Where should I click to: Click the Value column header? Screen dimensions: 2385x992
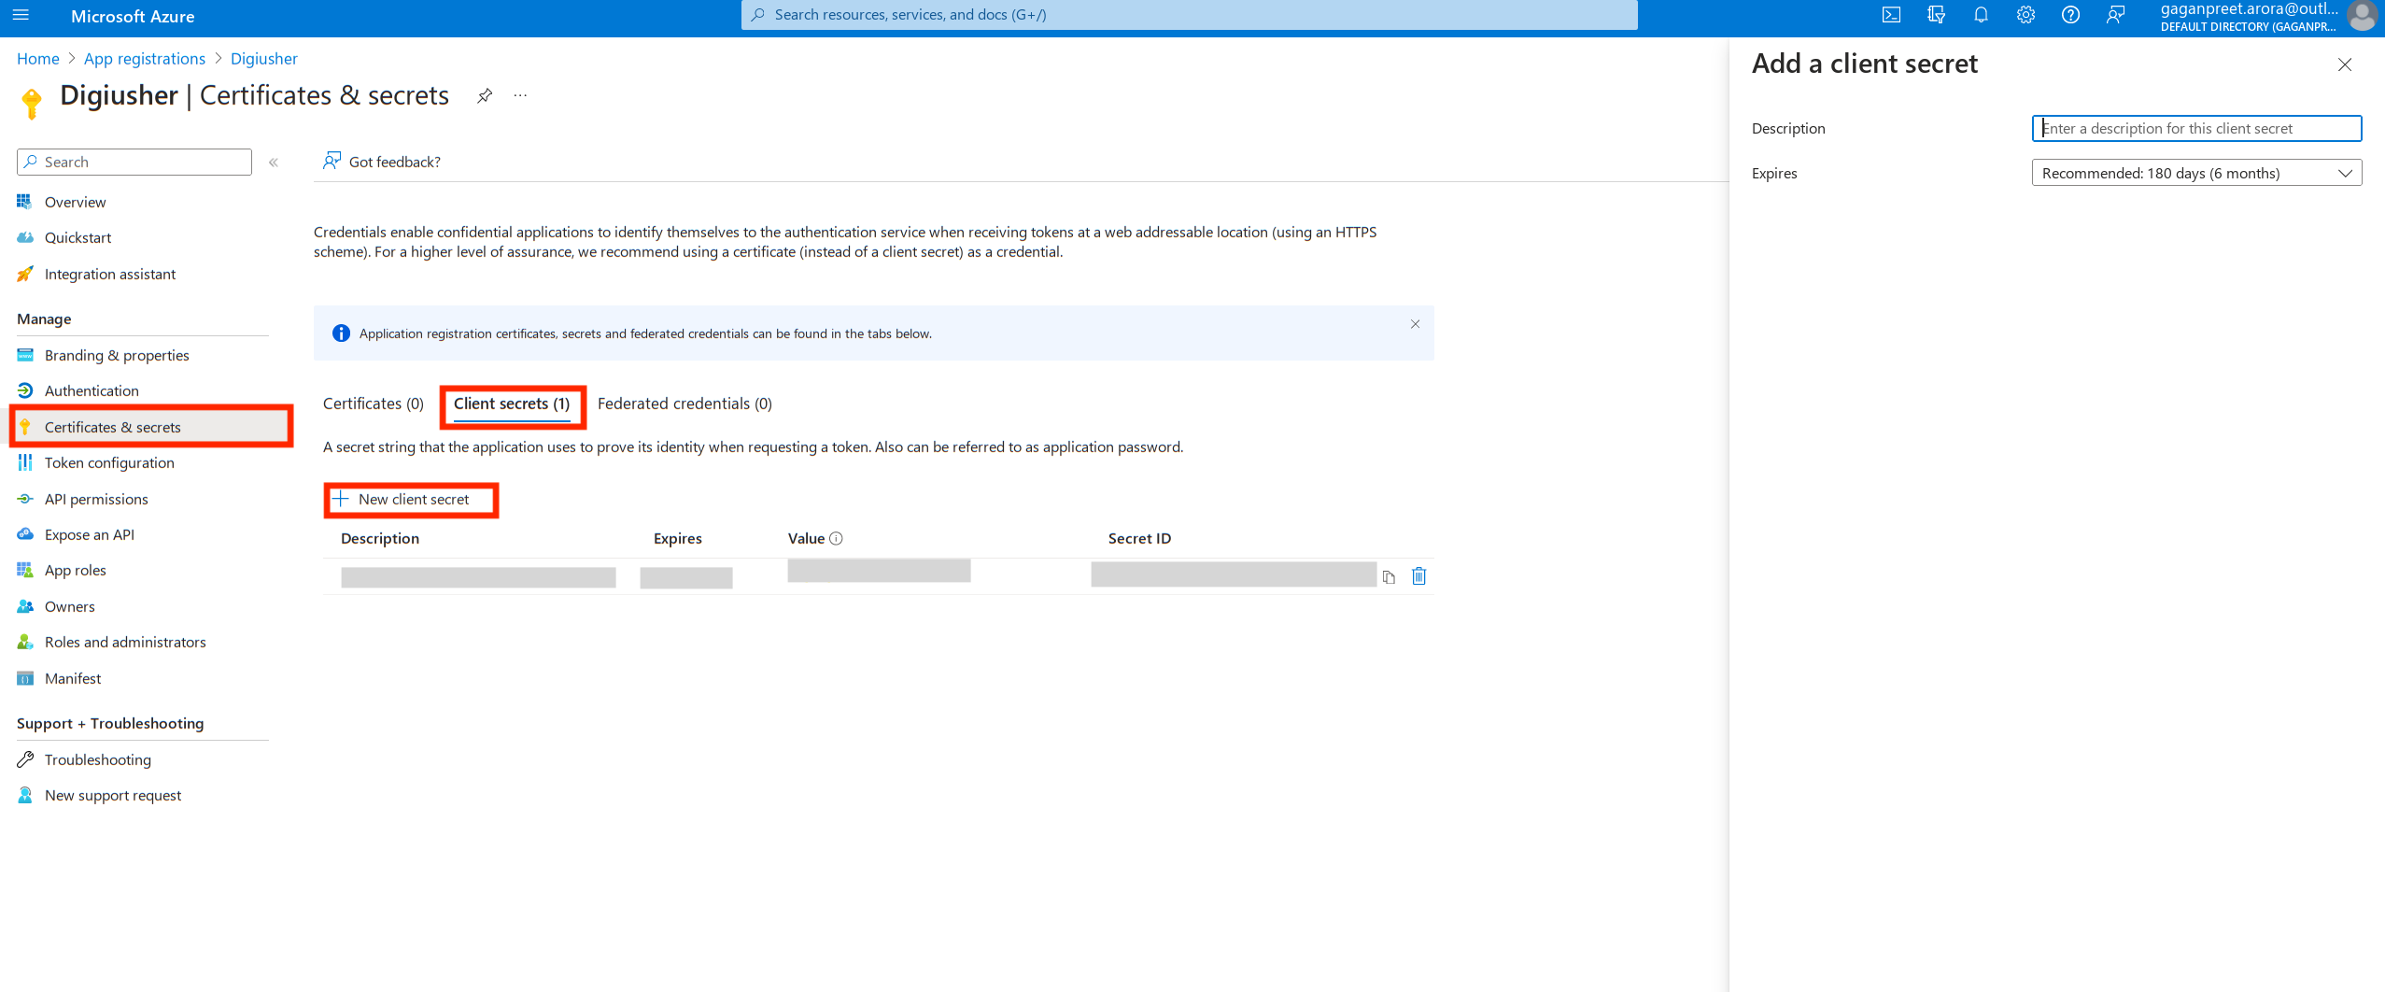tap(806, 538)
